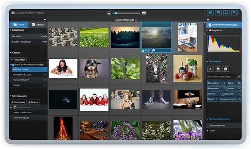Expand the 'Exoten' hierarchy entry
251x149 pixels.
(x=207, y=130)
